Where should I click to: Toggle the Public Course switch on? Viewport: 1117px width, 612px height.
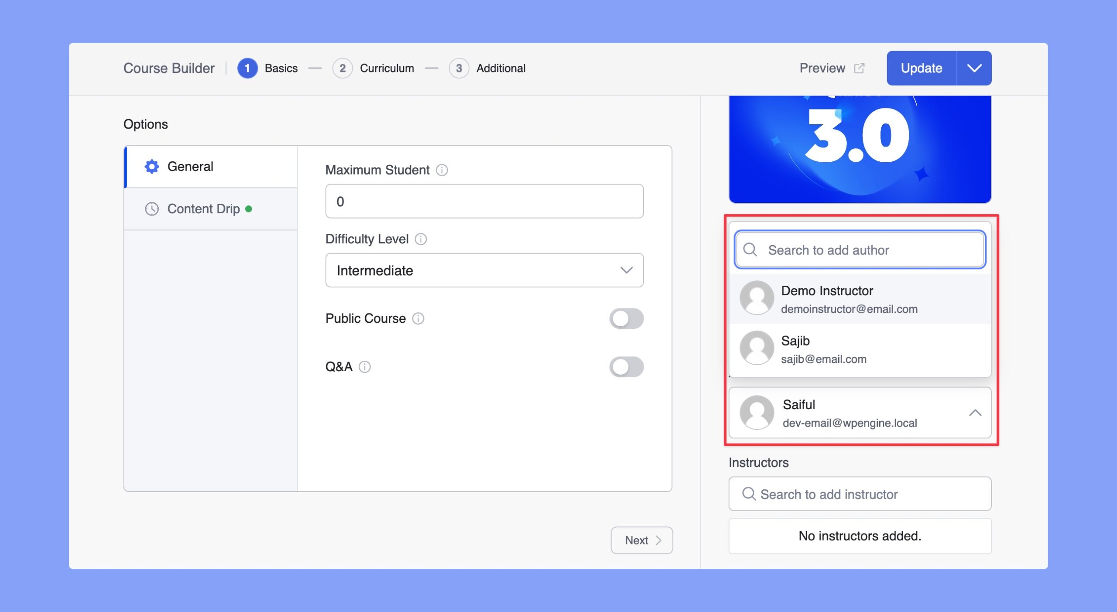[x=628, y=318]
